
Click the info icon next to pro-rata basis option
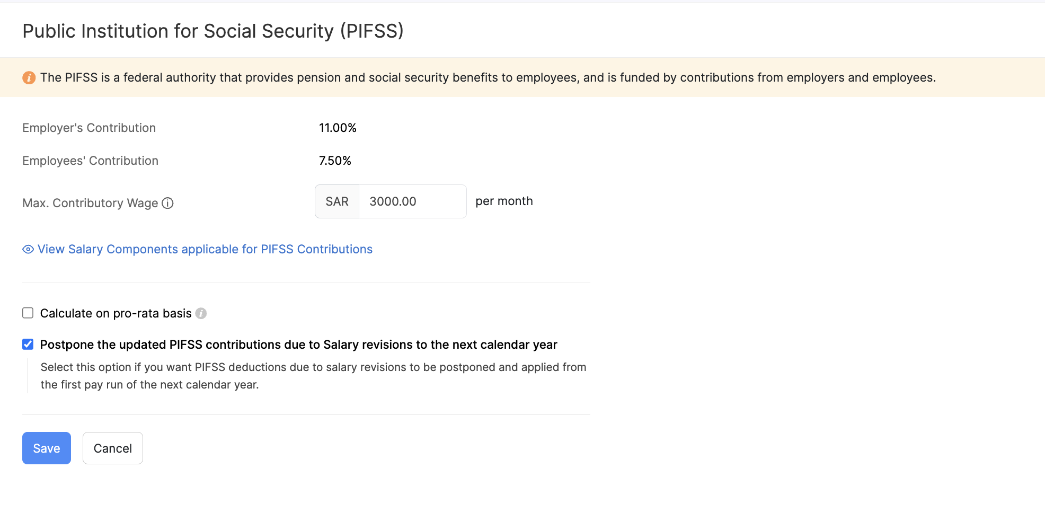[x=201, y=313]
